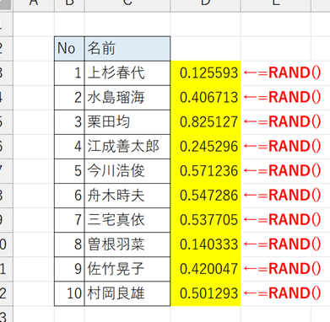
Task: Select the random value 0.537705
Action: pyautogui.click(x=205, y=220)
